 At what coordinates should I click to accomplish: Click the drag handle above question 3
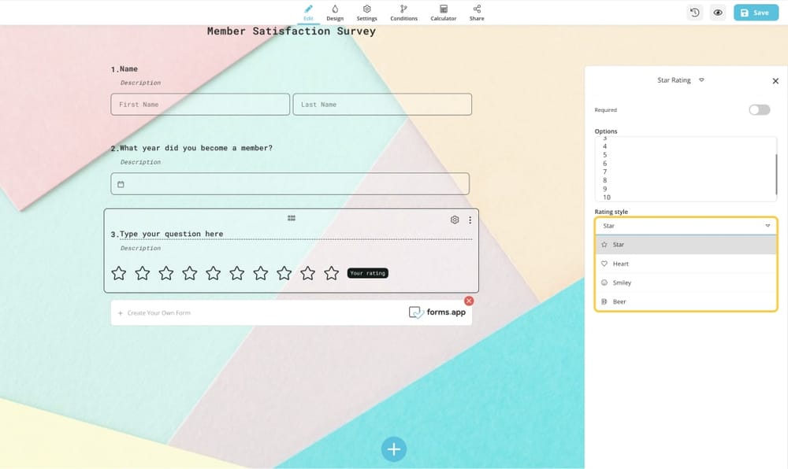click(292, 218)
